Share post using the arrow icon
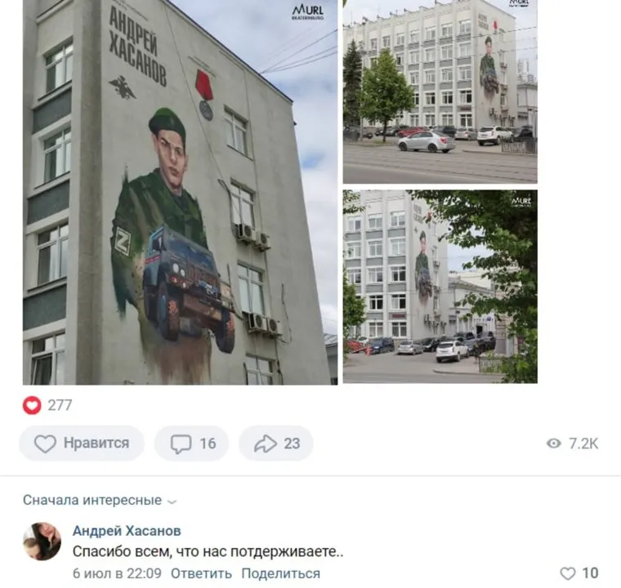Image resolution: width=621 pixels, height=588 pixels. click(x=266, y=443)
